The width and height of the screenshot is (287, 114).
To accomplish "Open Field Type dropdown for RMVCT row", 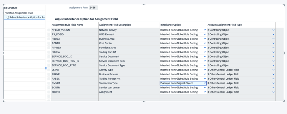I will [273, 83].
